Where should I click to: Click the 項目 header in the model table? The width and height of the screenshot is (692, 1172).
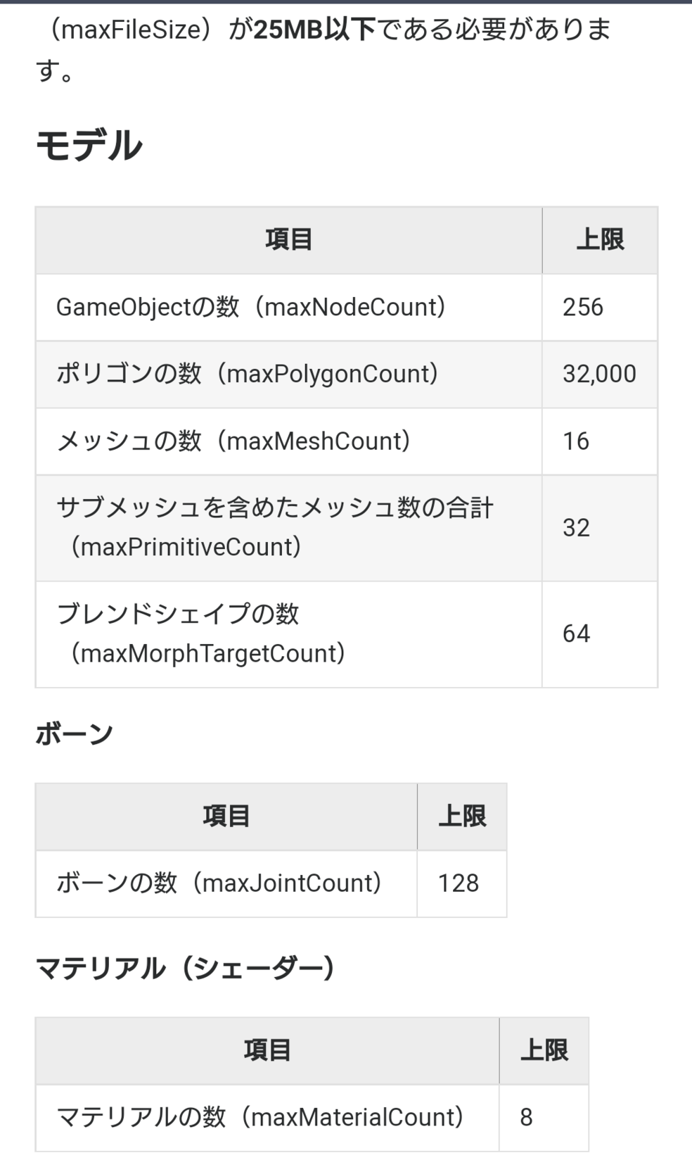tap(288, 240)
